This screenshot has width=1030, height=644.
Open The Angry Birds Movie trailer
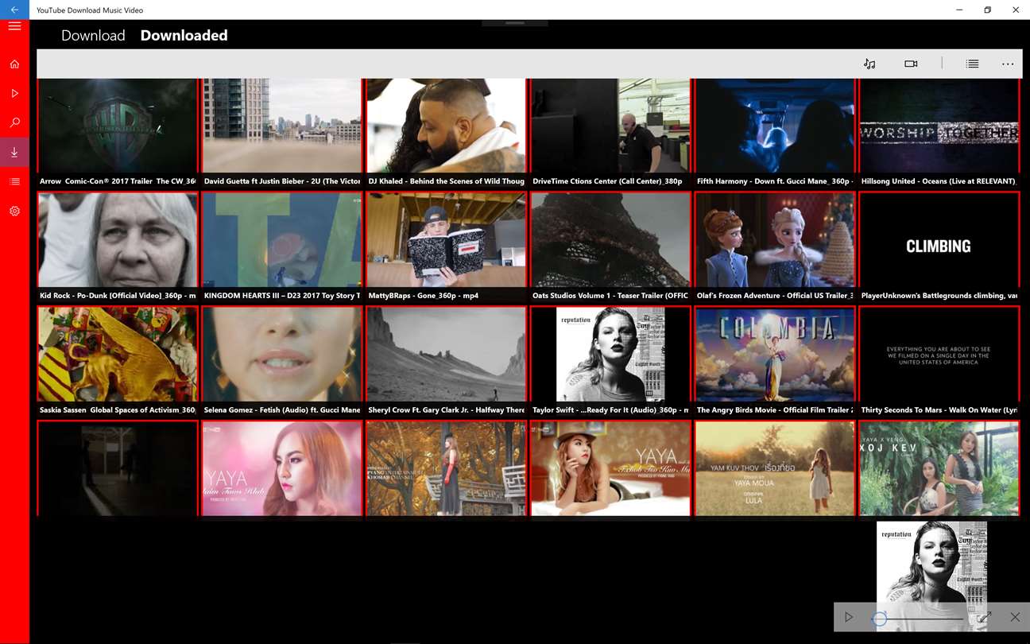pos(775,362)
